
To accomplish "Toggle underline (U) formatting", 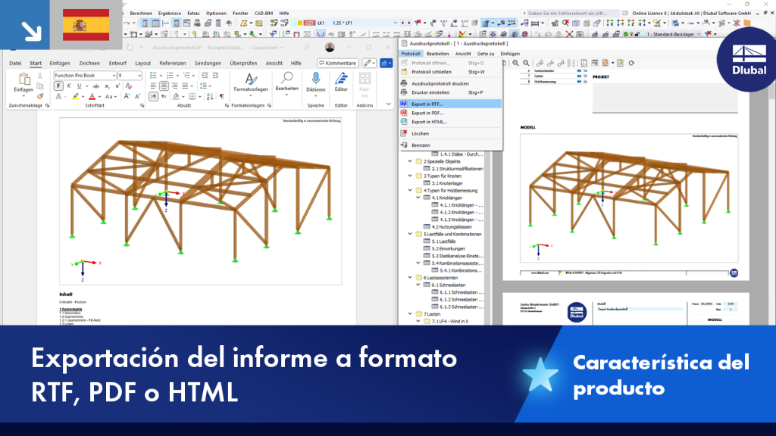I will click(79, 86).
